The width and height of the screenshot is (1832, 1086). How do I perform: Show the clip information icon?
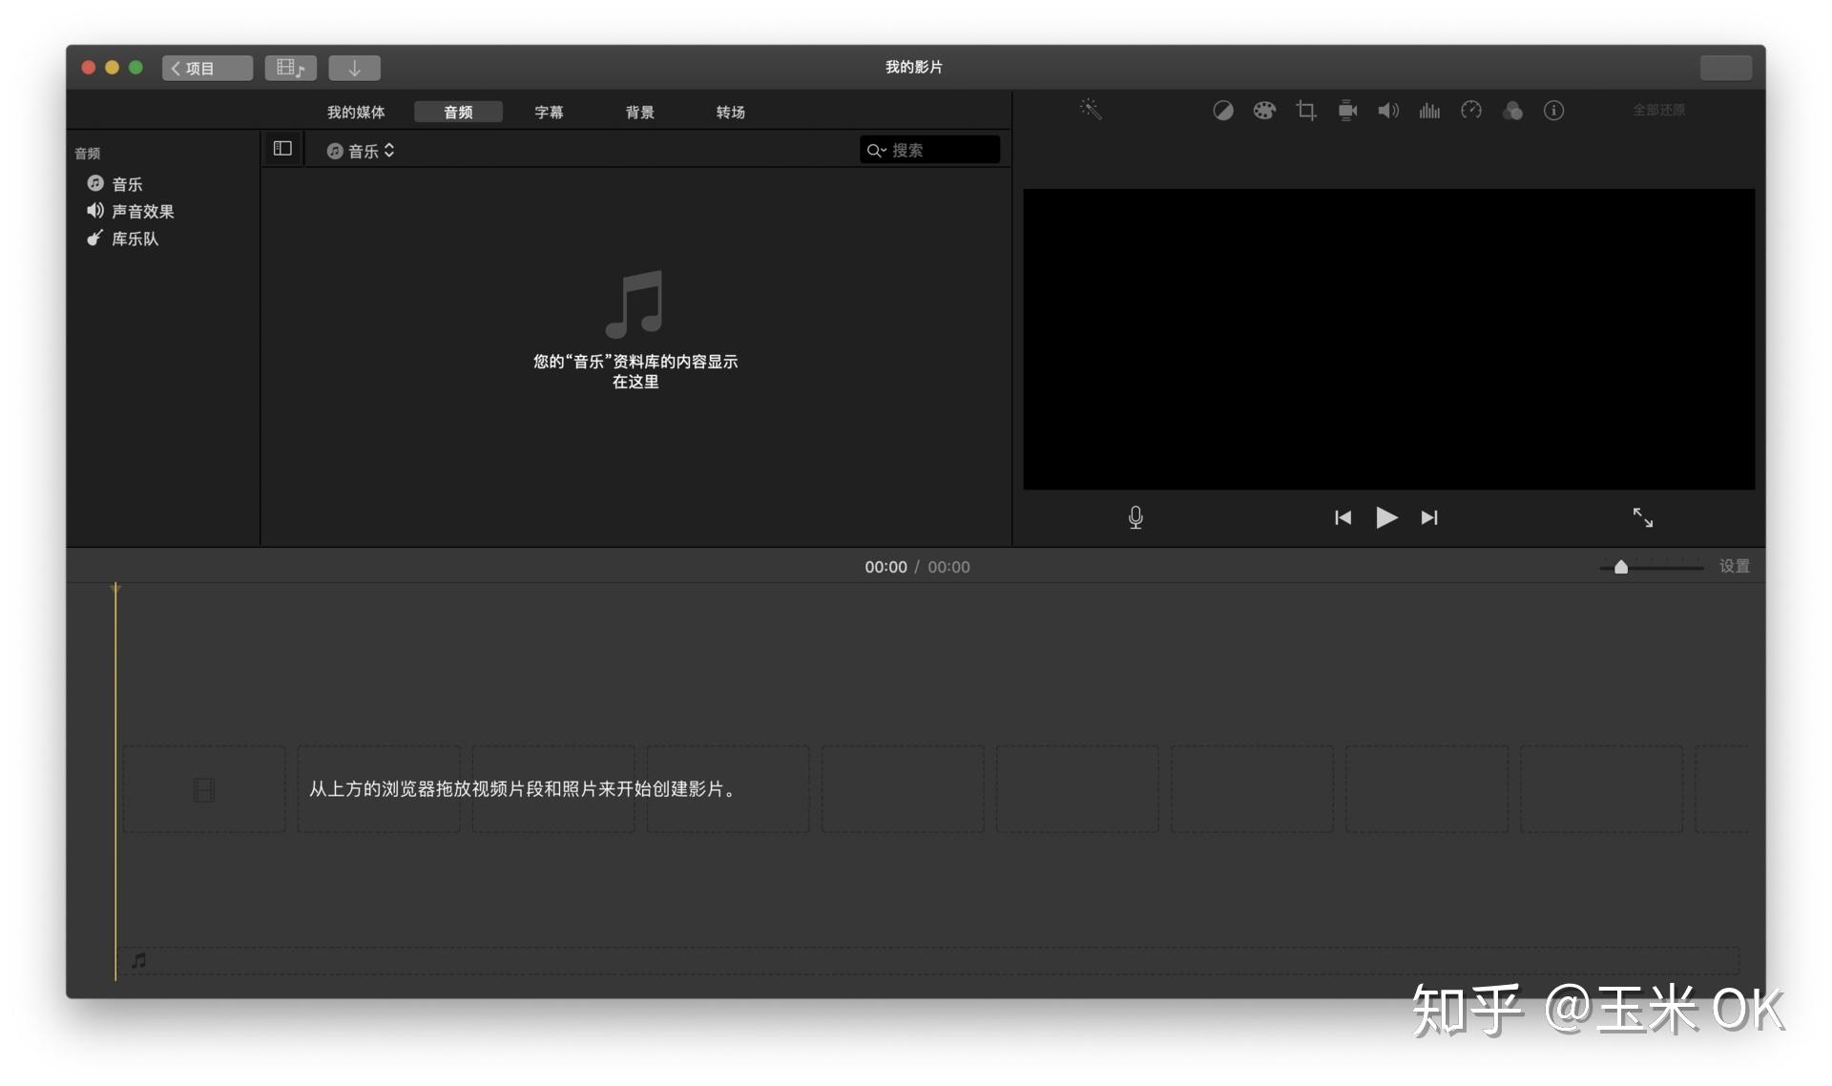click(x=1553, y=111)
